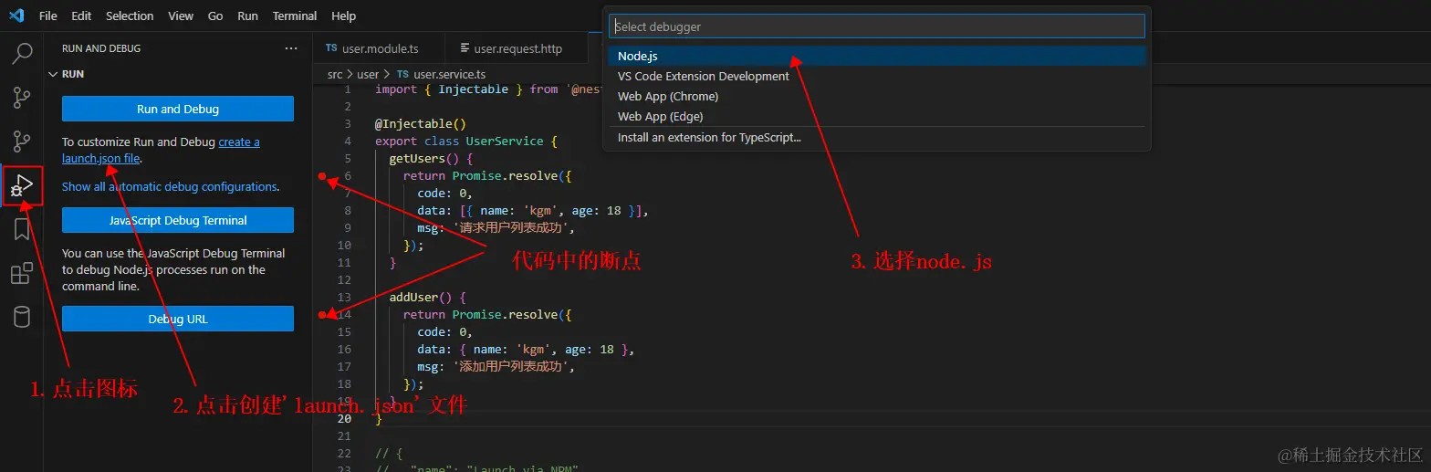Click the RUN AND DEBUG panel title
The width and height of the screenshot is (1431, 472).
point(101,48)
